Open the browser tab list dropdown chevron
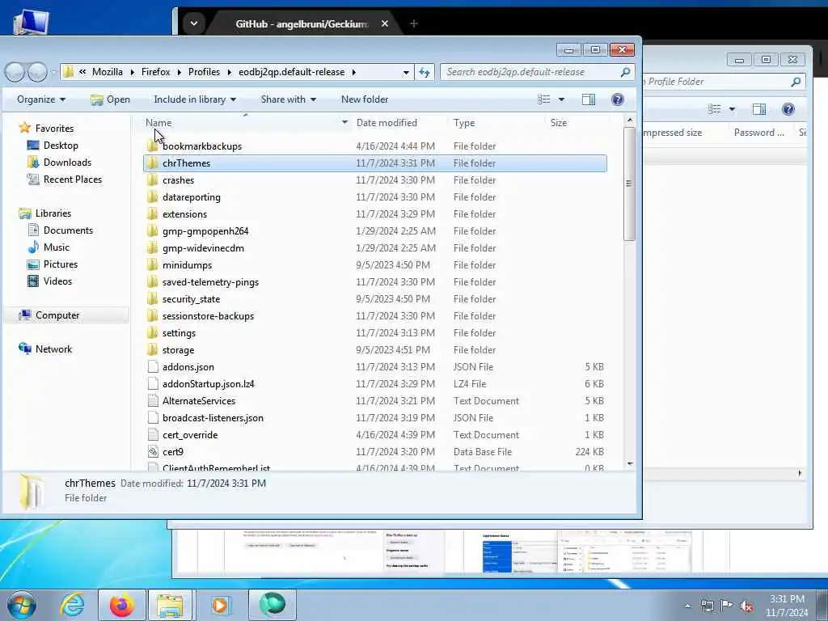828x621 pixels. click(x=194, y=23)
